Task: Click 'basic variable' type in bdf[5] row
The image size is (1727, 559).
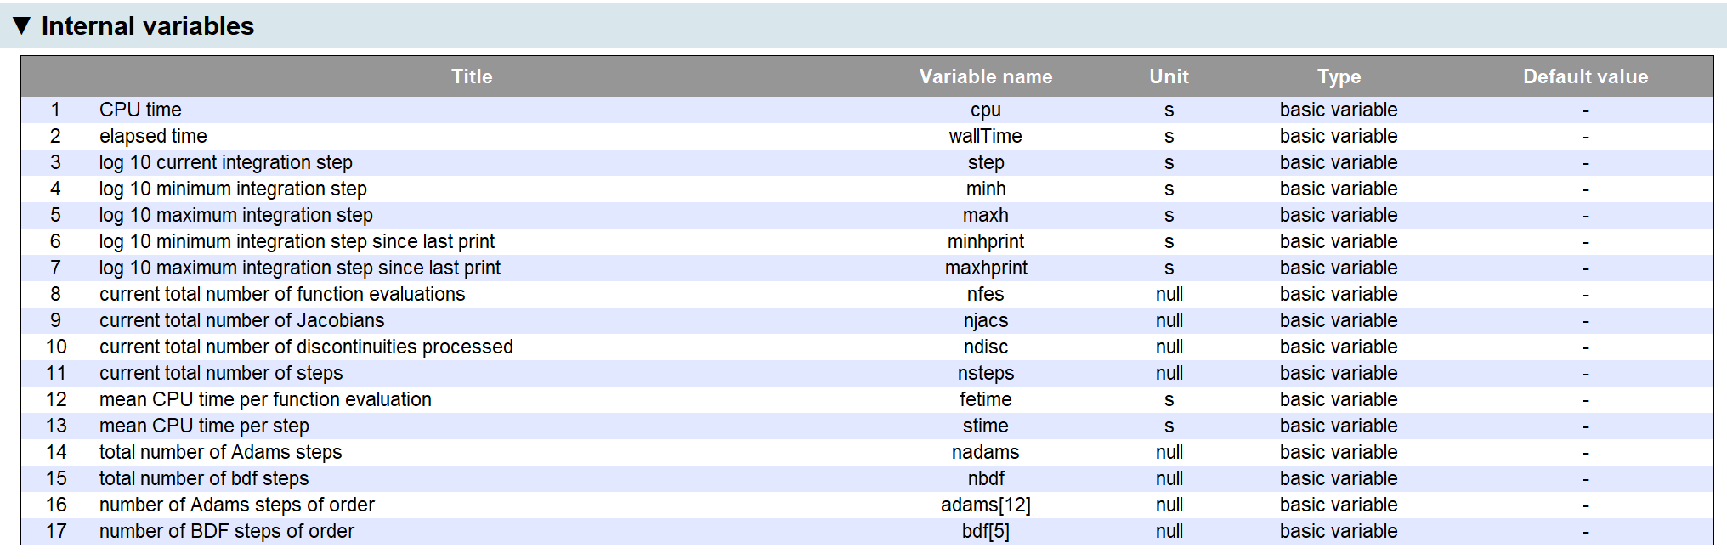Action: point(1339,531)
